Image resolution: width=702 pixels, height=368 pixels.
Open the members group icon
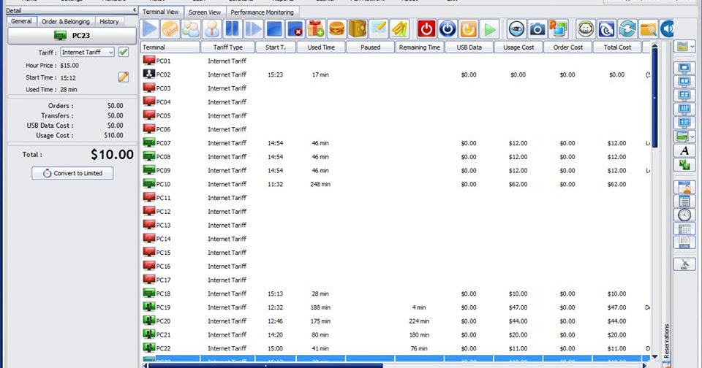point(191,29)
